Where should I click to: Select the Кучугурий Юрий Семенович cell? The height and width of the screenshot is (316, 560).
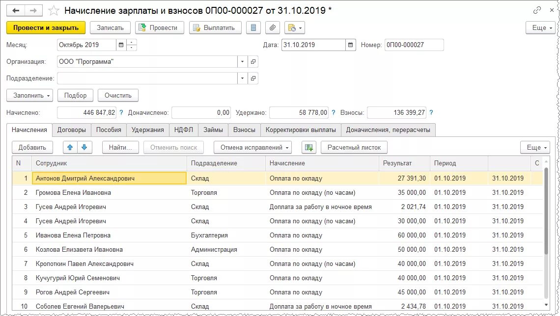point(109,278)
